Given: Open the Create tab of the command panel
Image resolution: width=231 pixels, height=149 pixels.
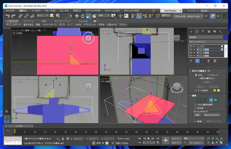Looking at the screenshot, I should pyautogui.click(x=191, y=32).
